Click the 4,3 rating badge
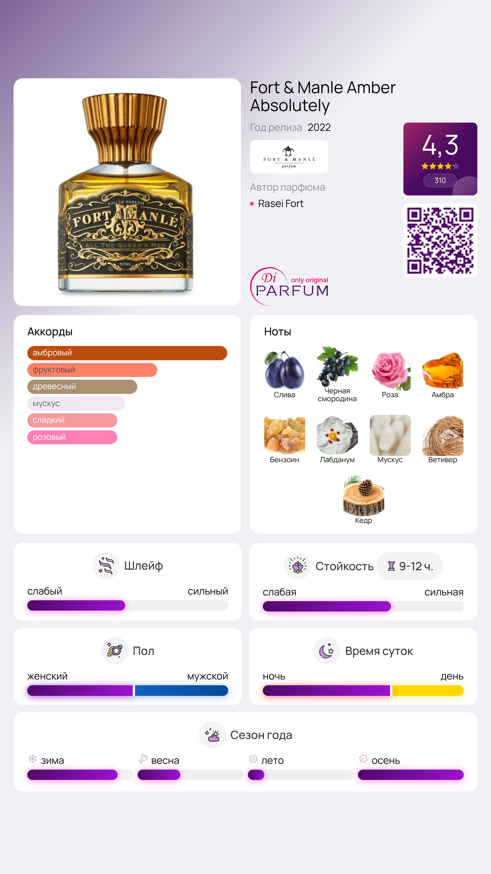The width and height of the screenshot is (491, 874). click(440, 159)
